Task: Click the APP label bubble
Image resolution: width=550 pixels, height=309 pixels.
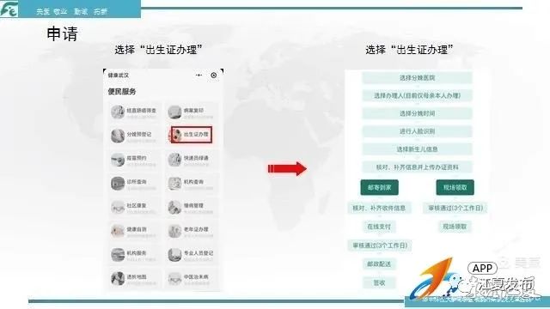Action: tap(482, 269)
